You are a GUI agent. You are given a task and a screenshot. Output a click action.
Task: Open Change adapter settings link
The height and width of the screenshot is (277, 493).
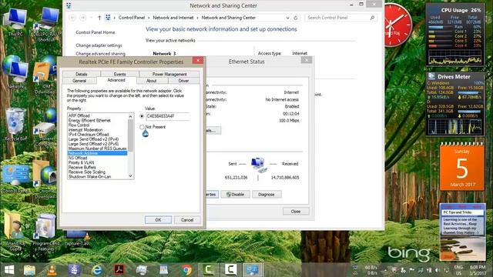tap(99, 45)
